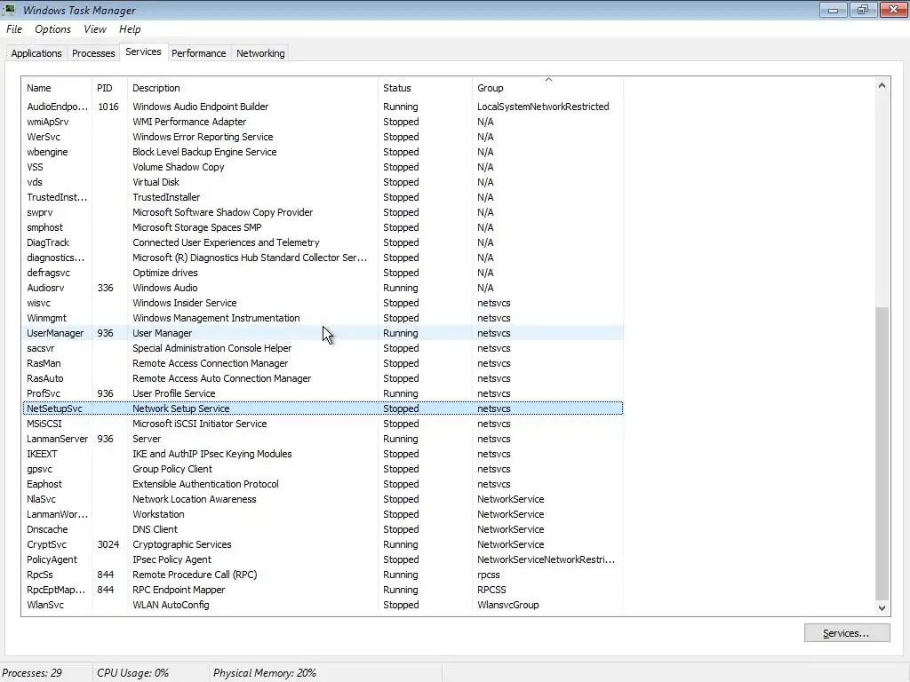Open the View menu
The height and width of the screenshot is (682, 910).
pyautogui.click(x=94, y=29)
